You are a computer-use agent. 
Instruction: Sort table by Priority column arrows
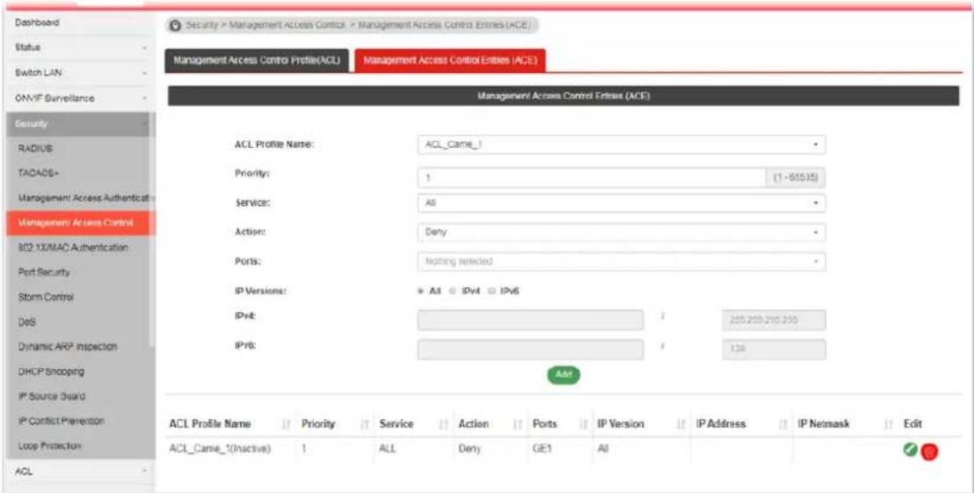[x=365, y=424]
